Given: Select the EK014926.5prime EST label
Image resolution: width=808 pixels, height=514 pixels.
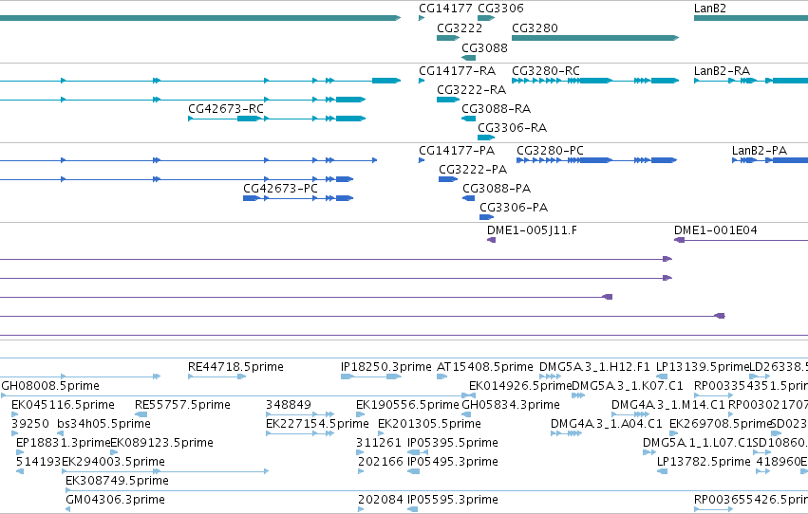Looking at the screenshot, I should coord(520,386).
